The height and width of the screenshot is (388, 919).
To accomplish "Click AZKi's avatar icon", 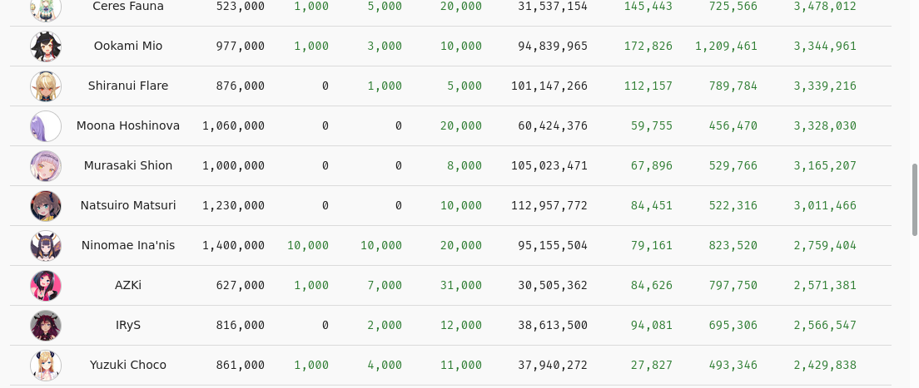I will click(46, 286).
